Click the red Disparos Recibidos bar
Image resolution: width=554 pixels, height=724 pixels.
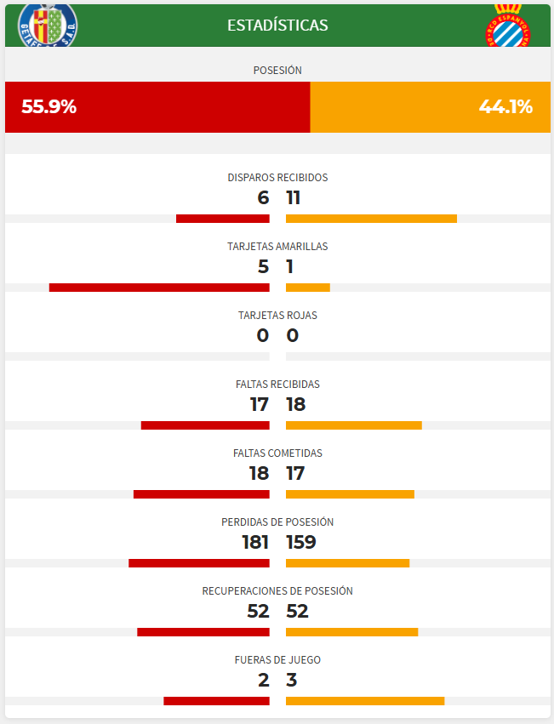click(223, 219)
